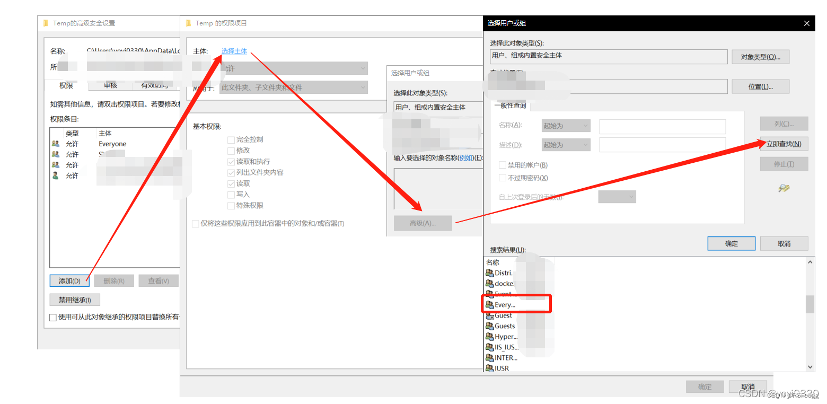Click the 主体 column header in permission entries

pyautogui.click(x=105, y=133)
